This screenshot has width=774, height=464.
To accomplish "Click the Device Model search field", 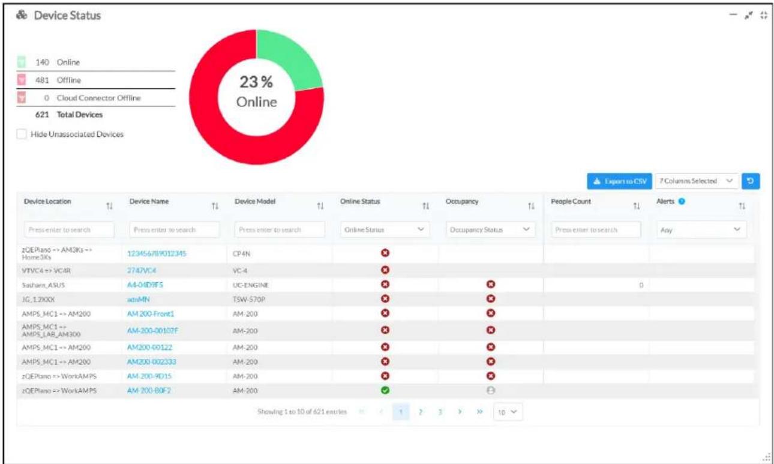I will [x=279, y=229].
